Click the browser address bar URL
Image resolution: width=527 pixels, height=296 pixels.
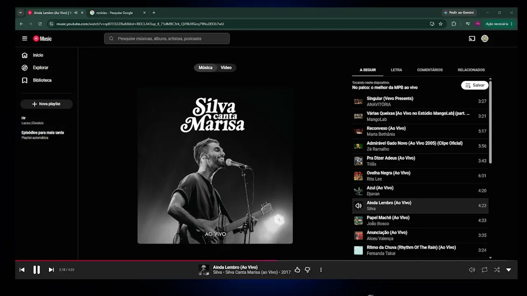140,24
